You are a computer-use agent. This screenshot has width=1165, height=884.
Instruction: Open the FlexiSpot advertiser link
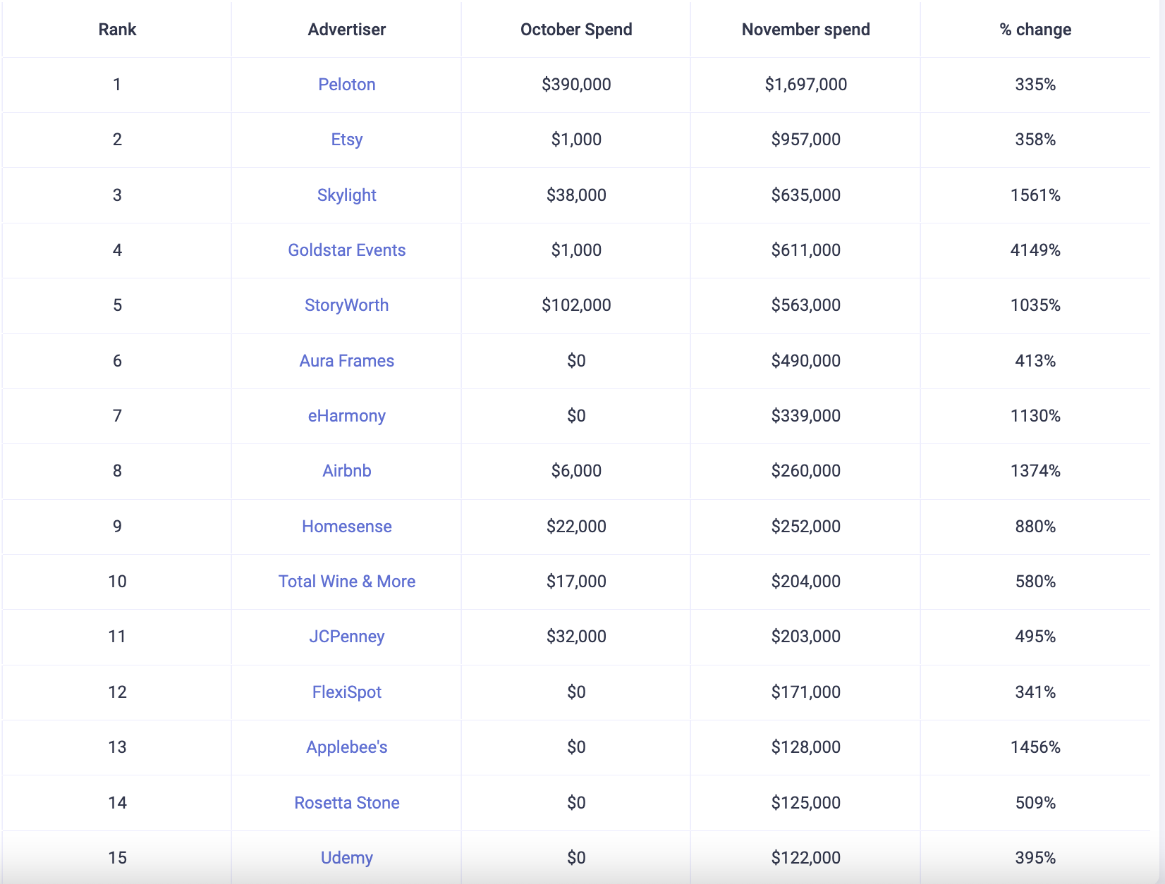click(x=347, y=692)
